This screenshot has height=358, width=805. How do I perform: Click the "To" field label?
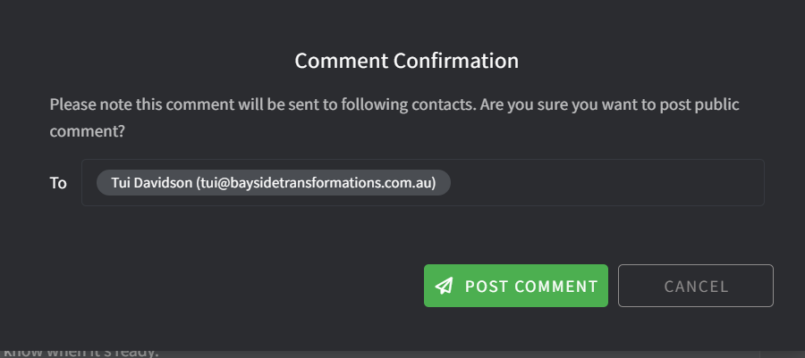tap(58, 183)
